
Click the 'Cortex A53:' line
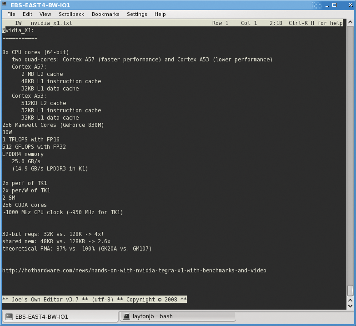tap(29, 95)
